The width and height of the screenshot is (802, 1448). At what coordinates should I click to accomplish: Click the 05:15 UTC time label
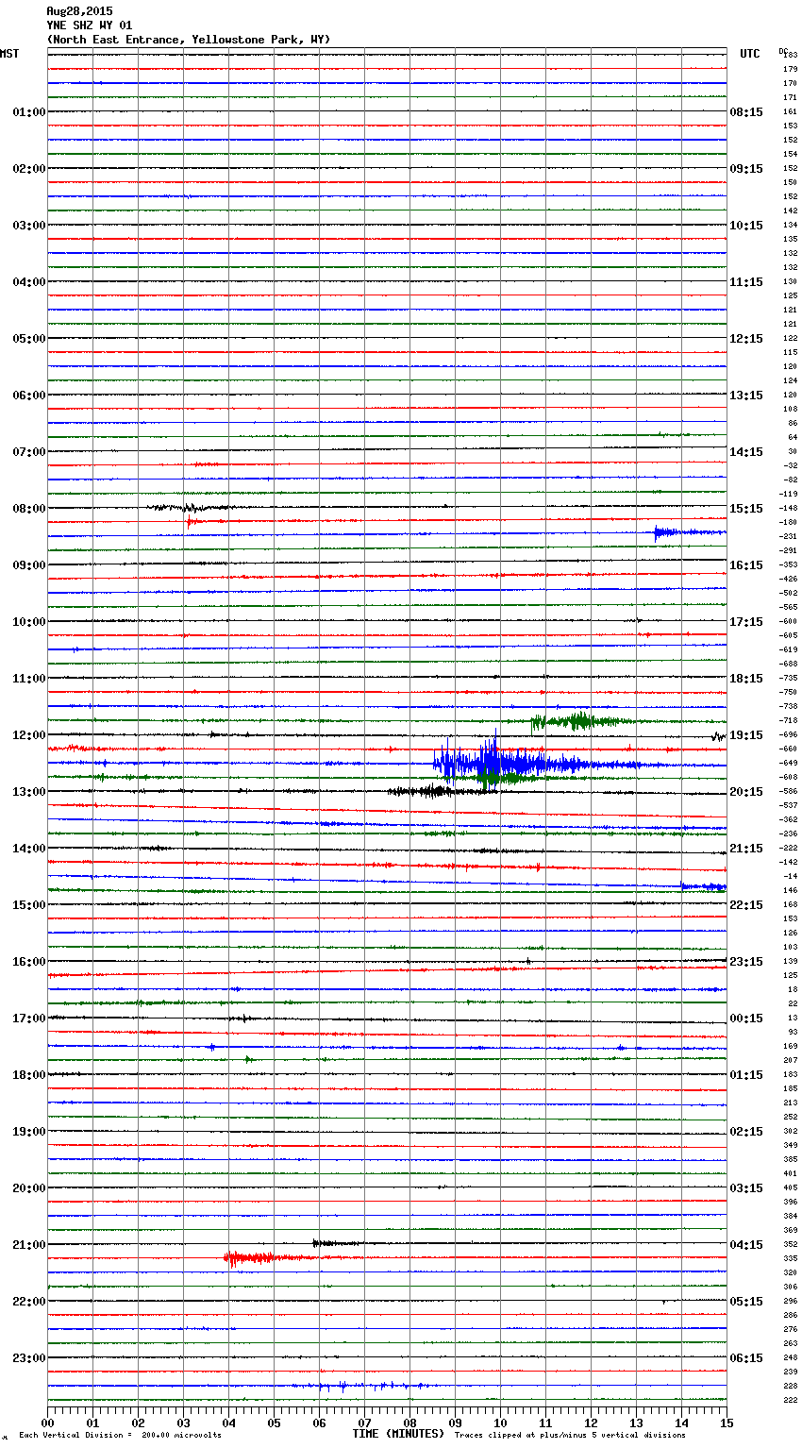746,1302
